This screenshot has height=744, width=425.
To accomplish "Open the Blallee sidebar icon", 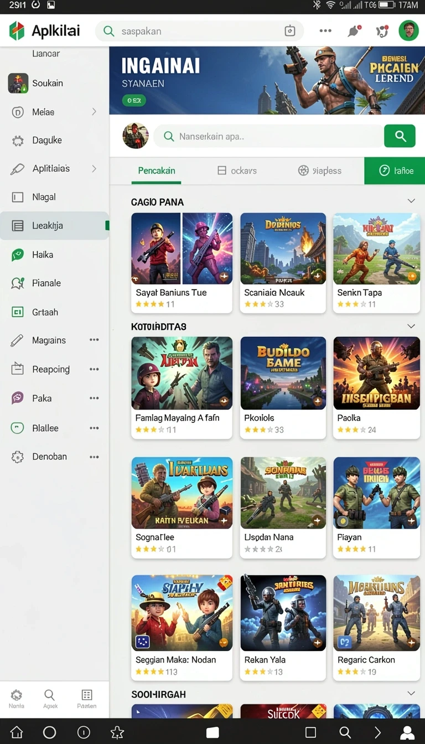I will pyautogui.click(x=18, y=428).
